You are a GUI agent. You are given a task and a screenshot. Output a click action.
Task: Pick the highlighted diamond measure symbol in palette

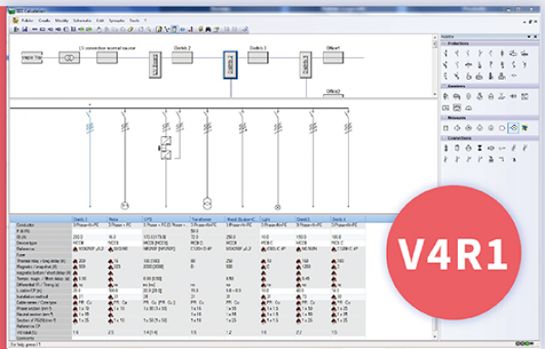point(513,128)
